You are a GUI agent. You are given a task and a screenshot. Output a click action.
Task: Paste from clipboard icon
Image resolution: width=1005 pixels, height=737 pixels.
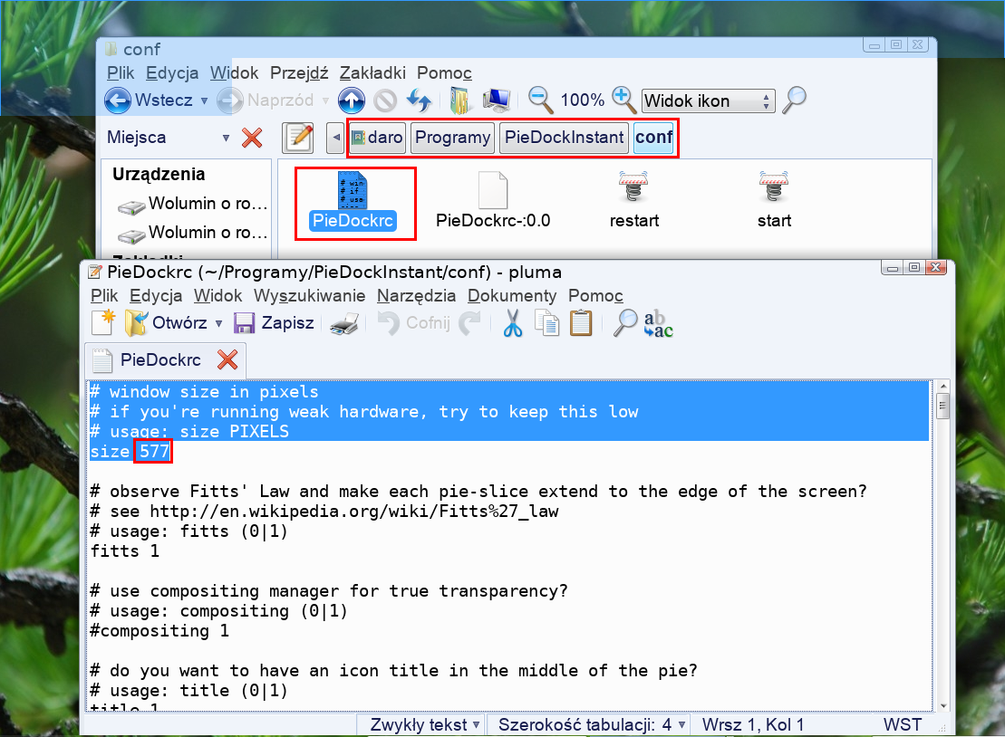(x=581, y=322)
